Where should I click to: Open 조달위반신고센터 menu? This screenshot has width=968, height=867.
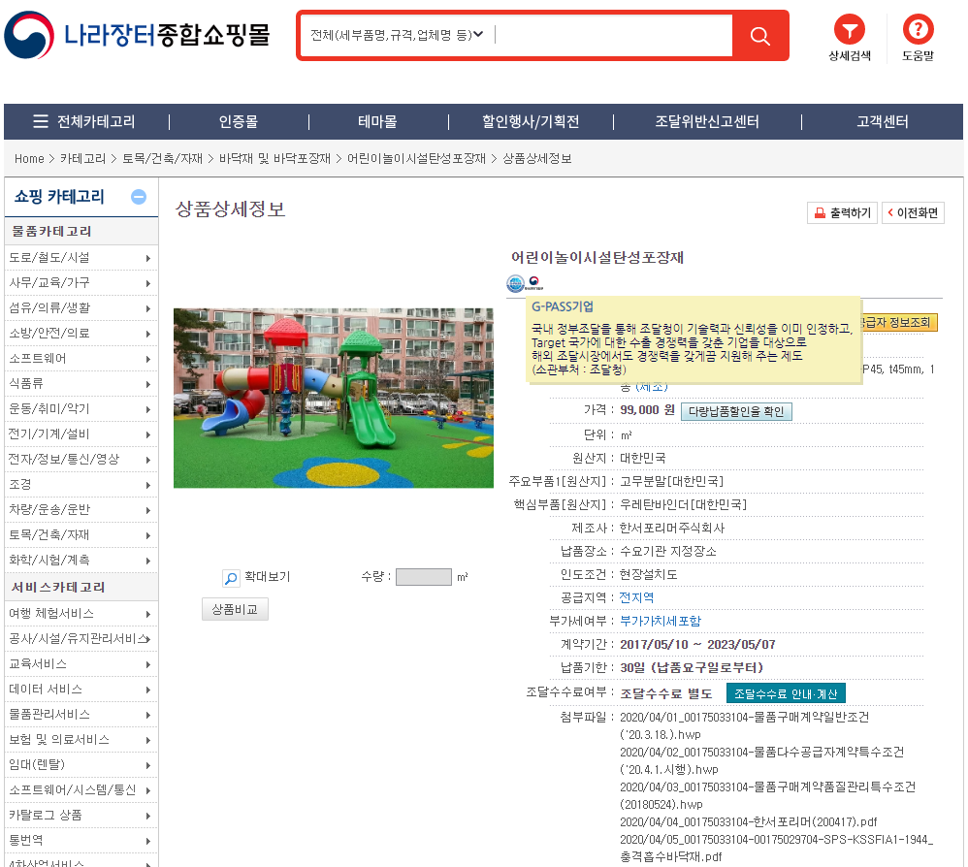click(707, 121)
